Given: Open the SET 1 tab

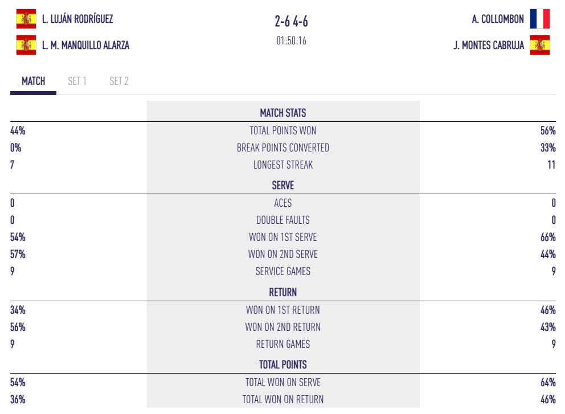Looking at the screenshot, I should (77, 81).
